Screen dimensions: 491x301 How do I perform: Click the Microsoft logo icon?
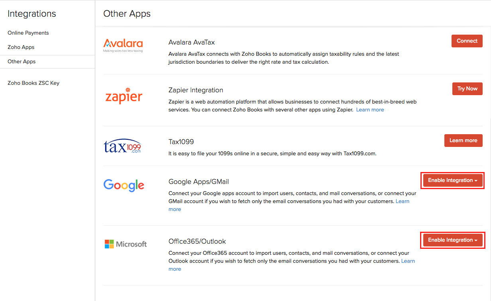click(126, 244)
